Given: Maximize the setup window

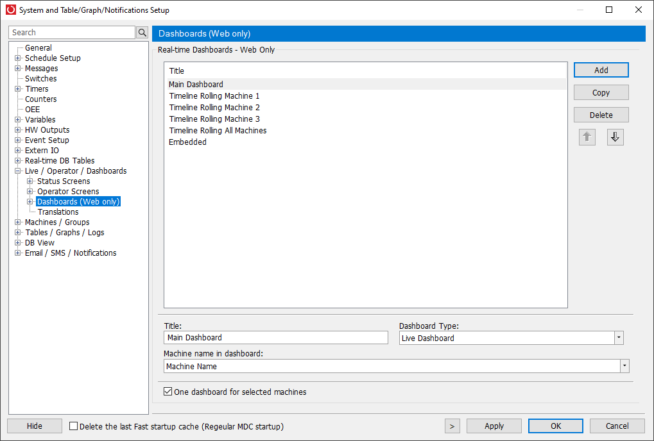Looking at the screenshot, I should (609, 10).
